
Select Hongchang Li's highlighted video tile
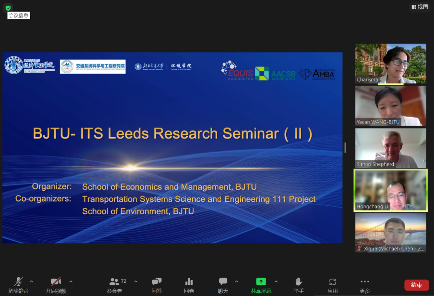coord(391,191)
